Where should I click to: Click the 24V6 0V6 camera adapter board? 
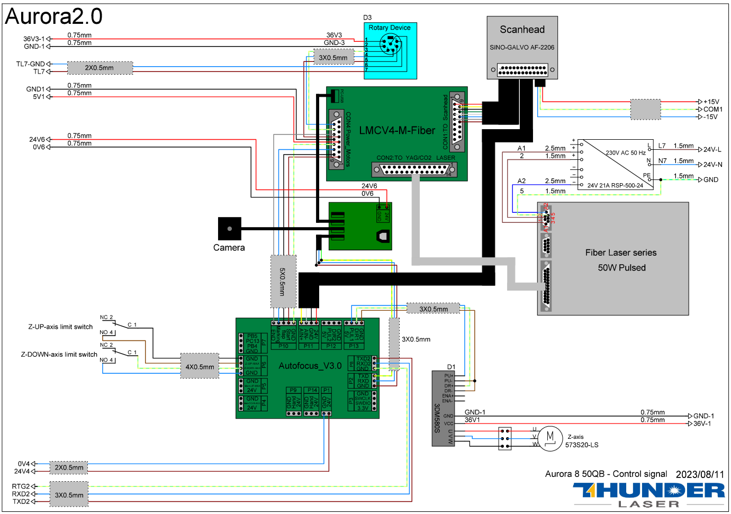pos(360,226)
